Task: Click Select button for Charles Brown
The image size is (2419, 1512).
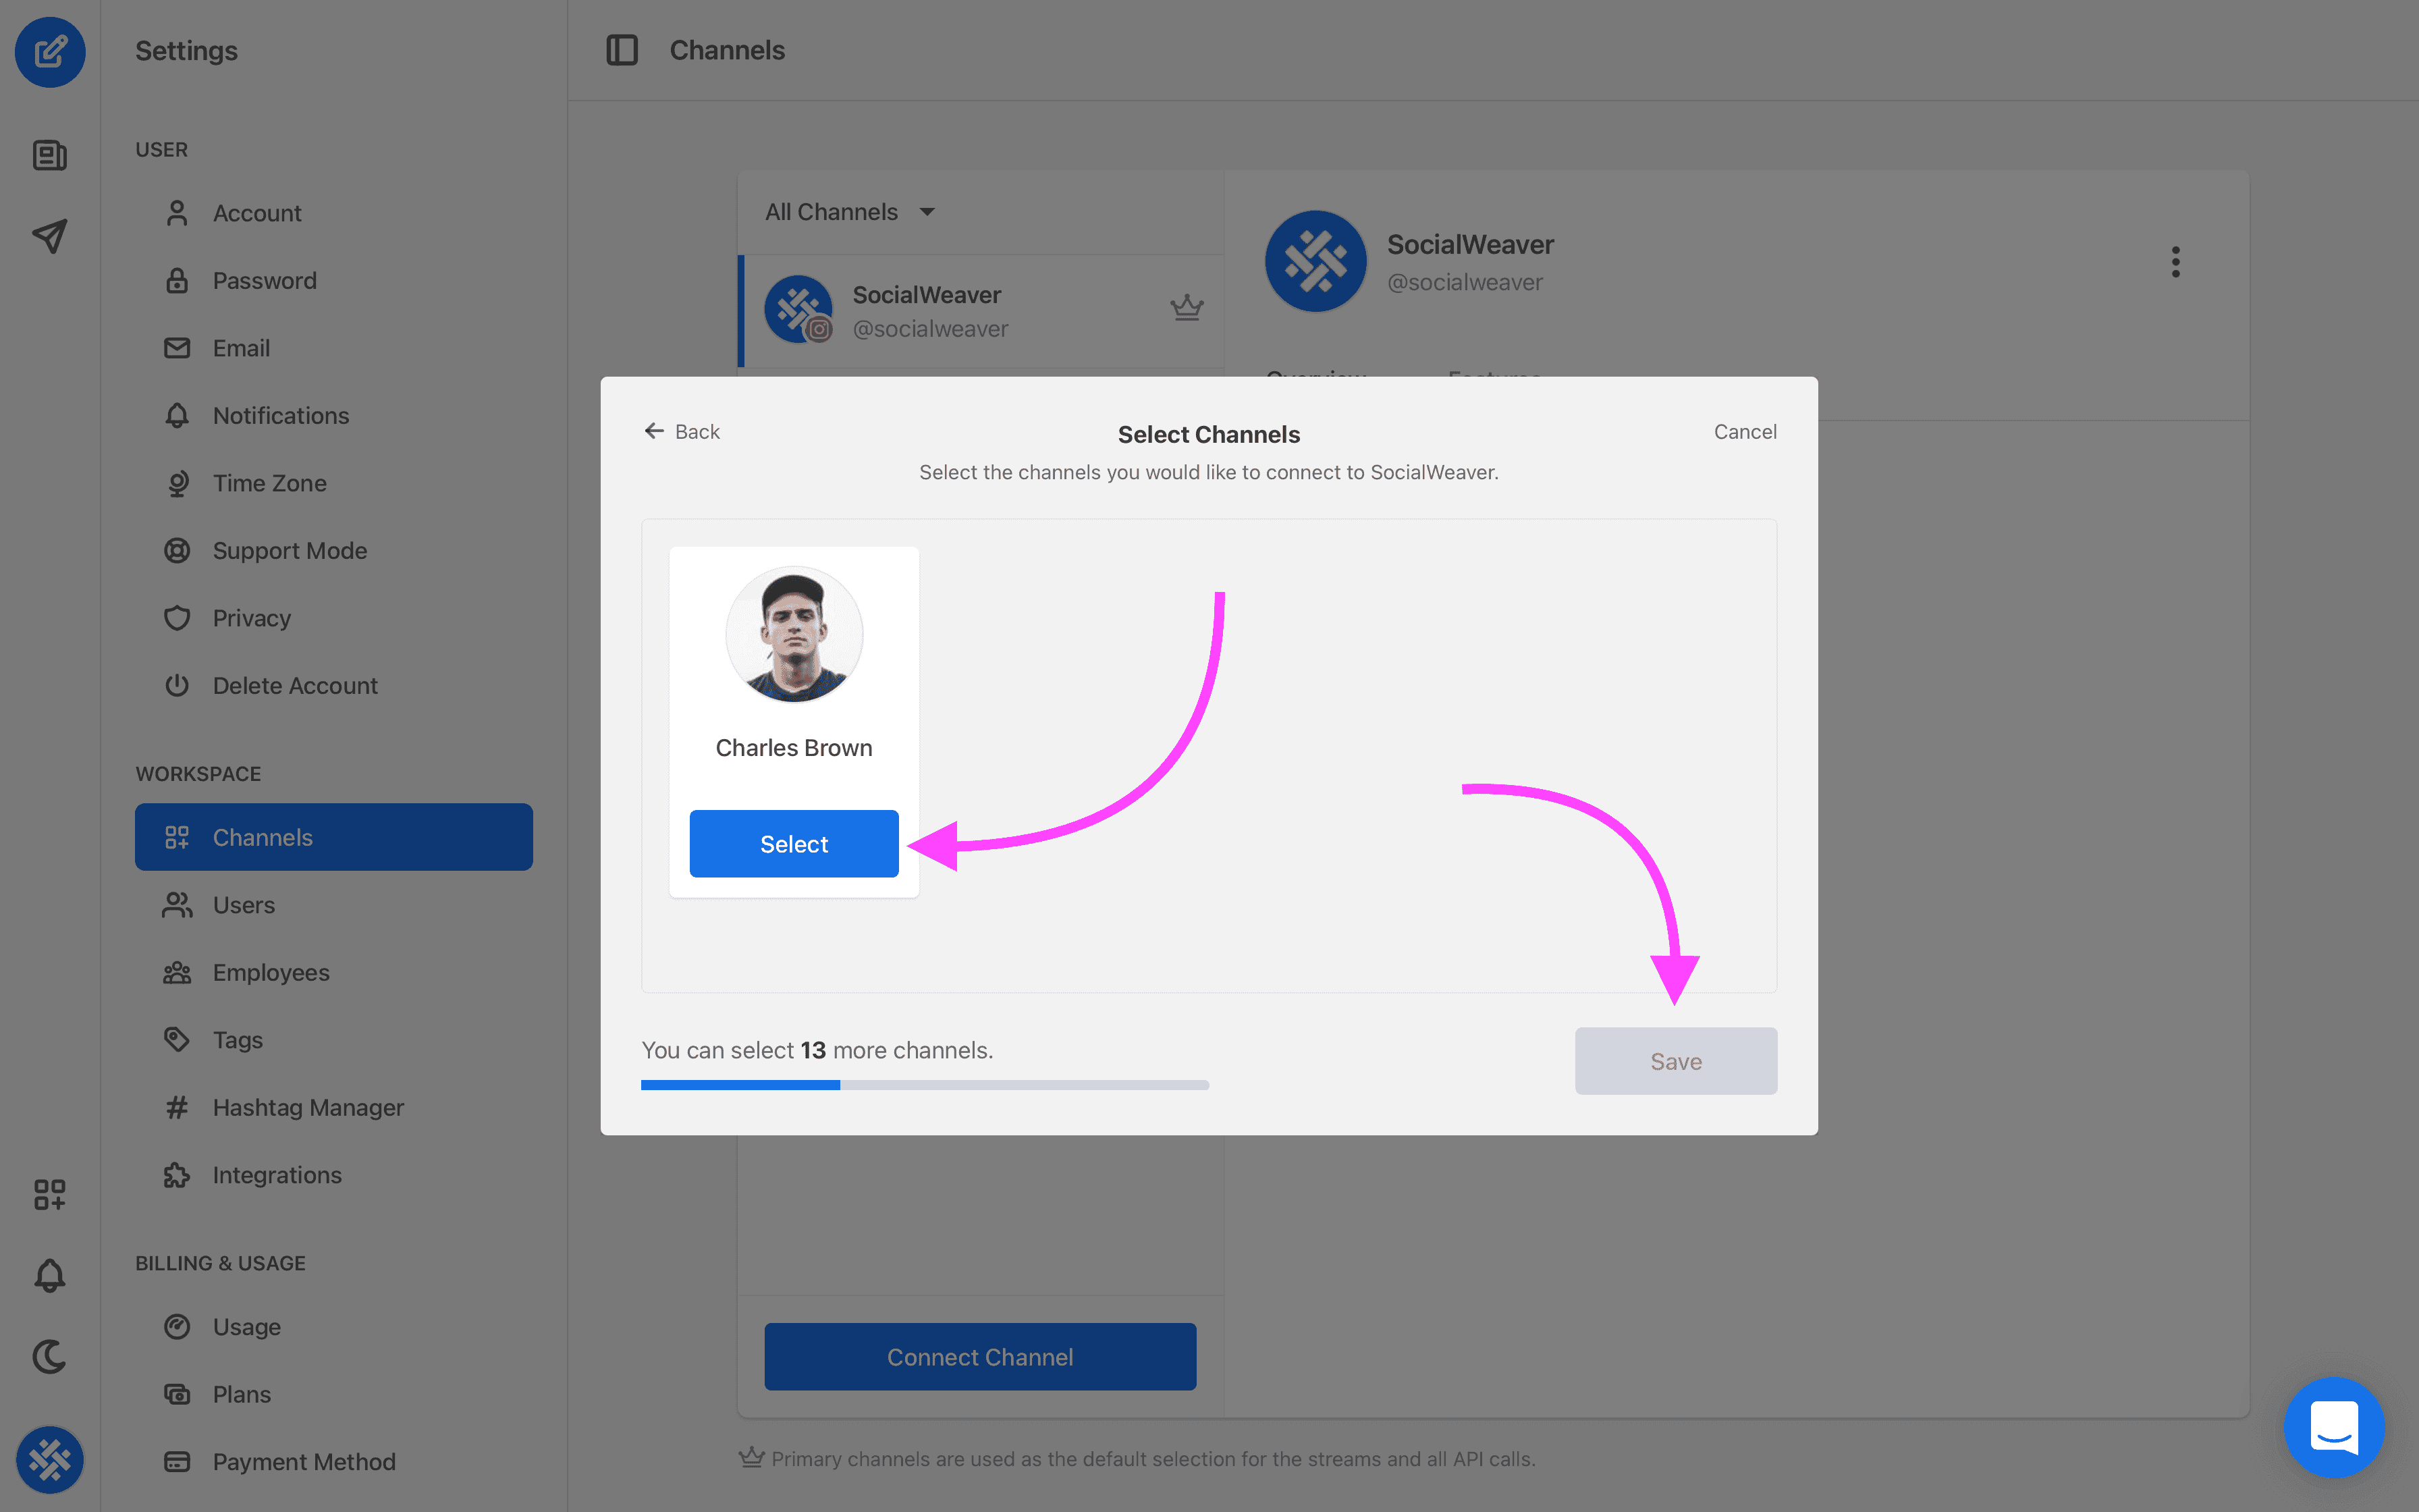Action: point(794,844)
